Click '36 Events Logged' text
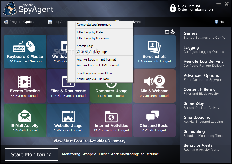Image resolution: width=232 pixels, height=164 pixels. tap(24, 96)
